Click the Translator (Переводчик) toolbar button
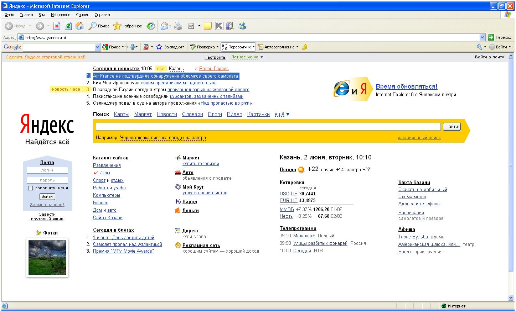The height and width of the screenshot is (311, 516). pyautogui.click(x=236, y=47)
